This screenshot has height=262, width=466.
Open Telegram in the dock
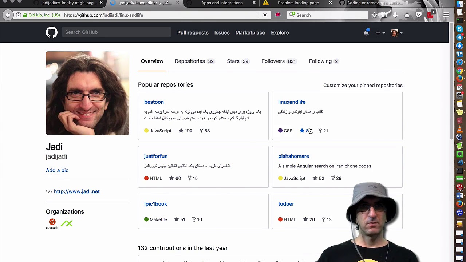click(459, 37)
